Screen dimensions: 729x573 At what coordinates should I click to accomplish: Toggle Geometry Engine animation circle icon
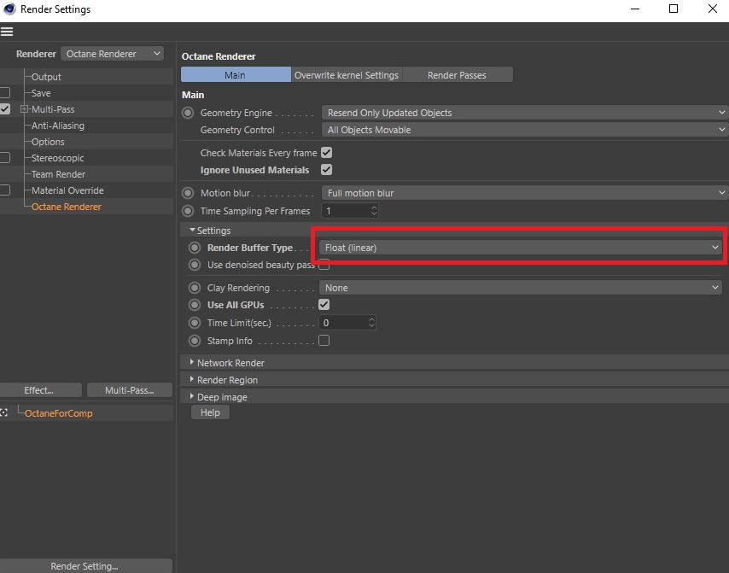(x=188, y=113)
